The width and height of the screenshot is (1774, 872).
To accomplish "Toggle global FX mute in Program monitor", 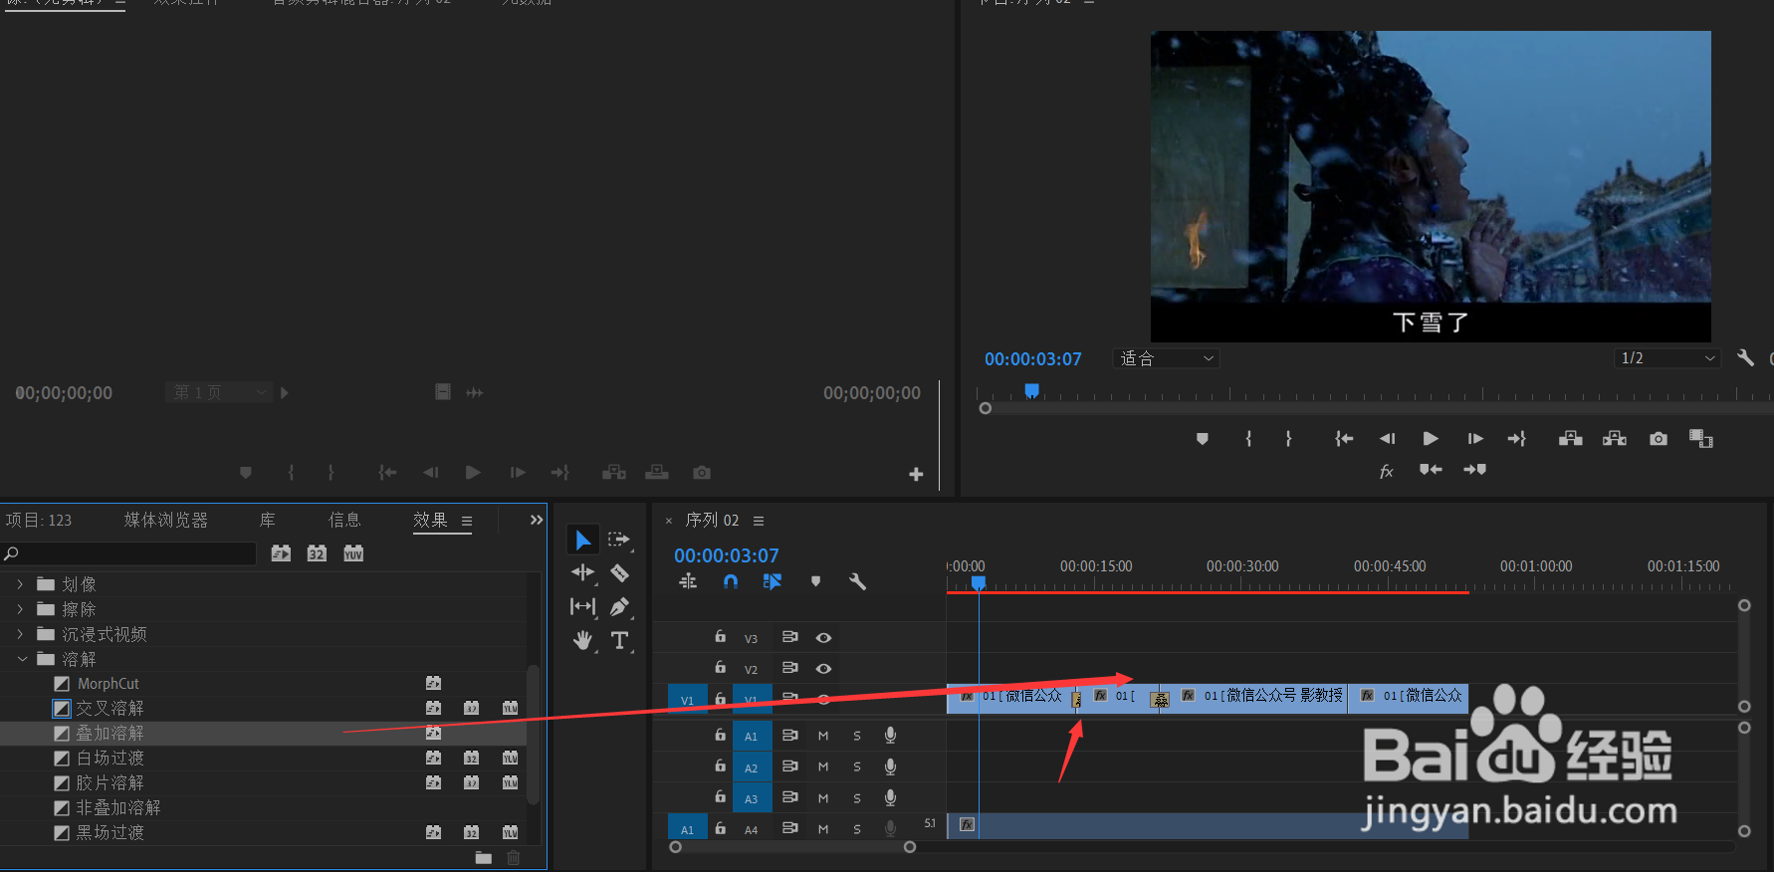I will coord(1386,471).
